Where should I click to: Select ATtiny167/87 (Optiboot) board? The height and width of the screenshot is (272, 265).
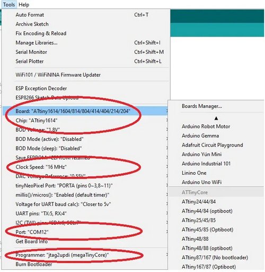(216, 267)
